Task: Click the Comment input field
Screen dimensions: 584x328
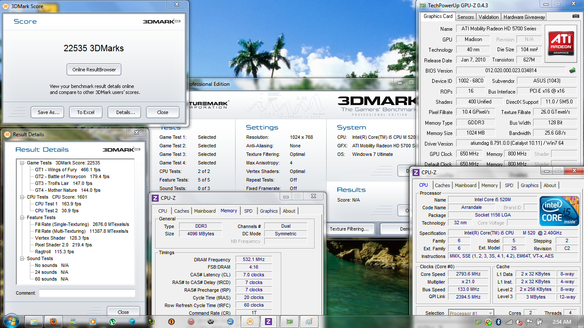Action: coord(87,293)
